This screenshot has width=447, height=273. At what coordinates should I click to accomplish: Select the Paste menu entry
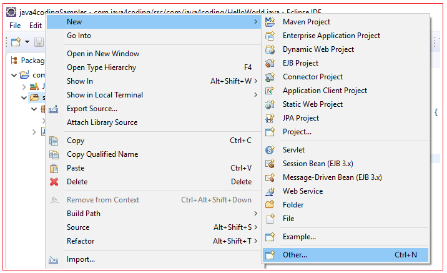(154, 168)
